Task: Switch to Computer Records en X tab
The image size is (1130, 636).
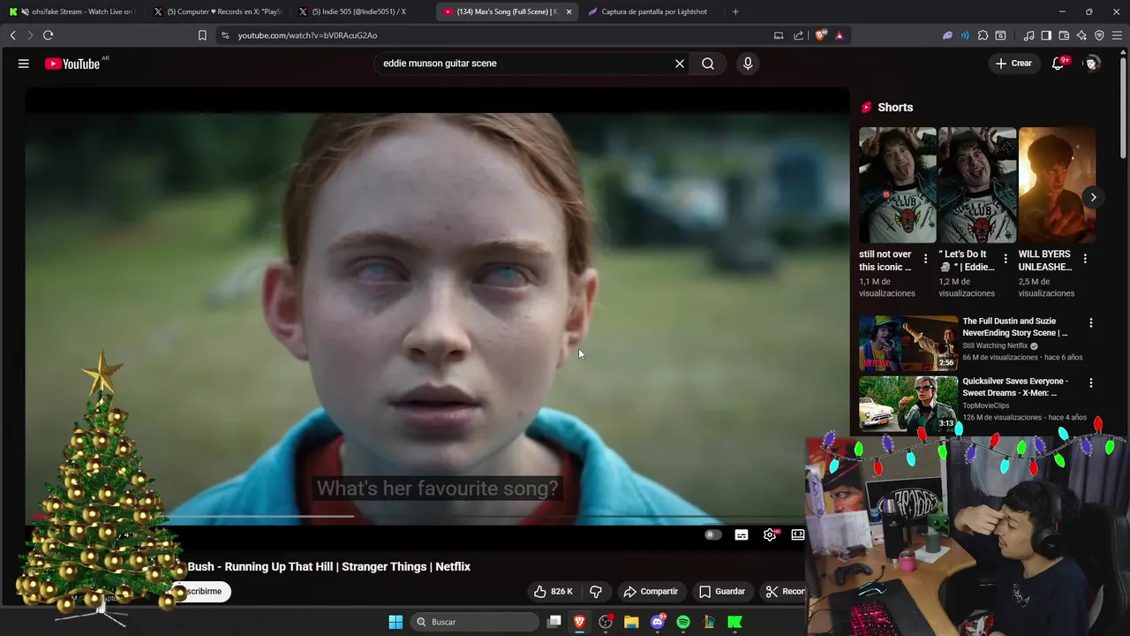Action: [x=217, y=11]
